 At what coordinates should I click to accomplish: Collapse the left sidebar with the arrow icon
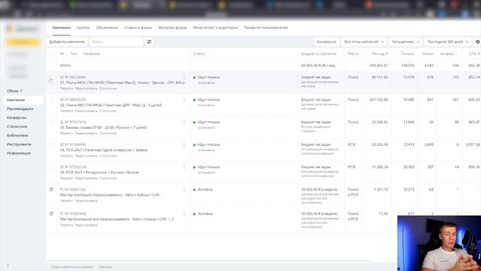[8, 265]
